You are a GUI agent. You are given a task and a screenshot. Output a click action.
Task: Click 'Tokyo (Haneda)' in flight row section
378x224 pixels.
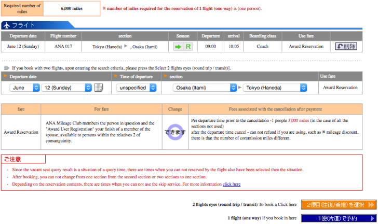click(x=107, y=47)
